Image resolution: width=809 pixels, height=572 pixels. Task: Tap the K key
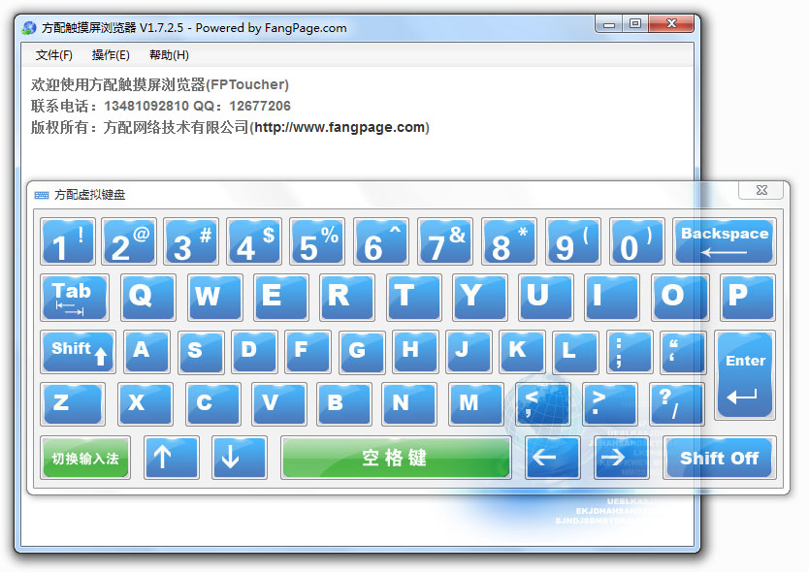[x=522, y=352]
